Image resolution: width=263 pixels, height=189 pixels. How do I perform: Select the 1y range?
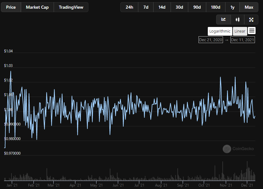click(x=232, y=7)
